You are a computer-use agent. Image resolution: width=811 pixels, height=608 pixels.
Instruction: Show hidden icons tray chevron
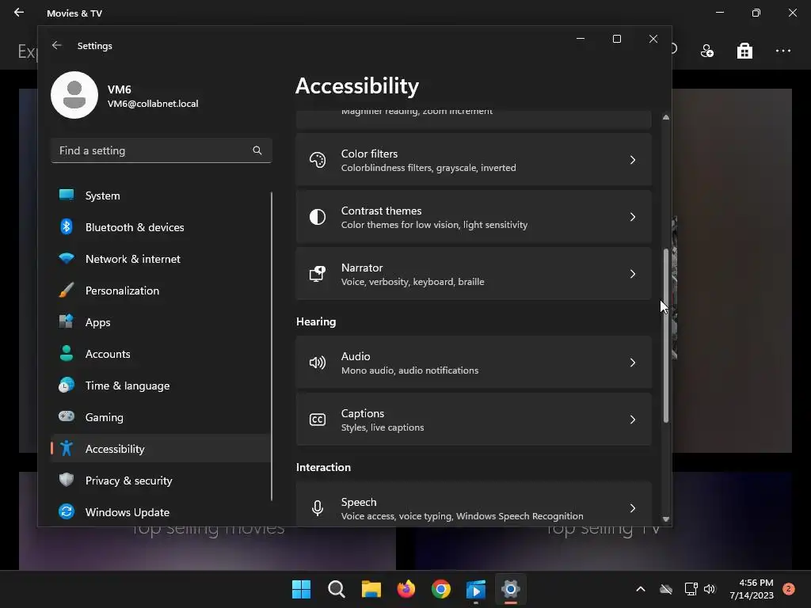coord(640,589)
